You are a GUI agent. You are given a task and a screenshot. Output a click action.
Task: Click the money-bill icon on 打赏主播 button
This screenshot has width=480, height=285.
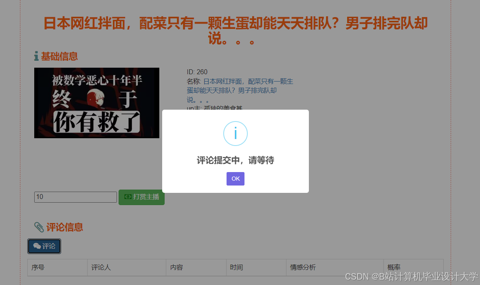pos(128,197)
